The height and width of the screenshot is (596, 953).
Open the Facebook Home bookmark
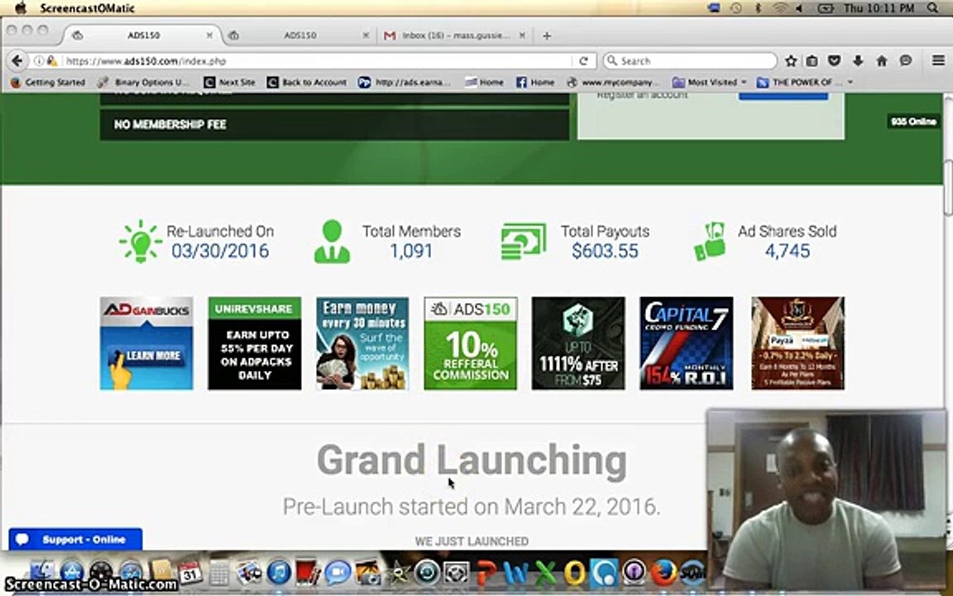535,82
